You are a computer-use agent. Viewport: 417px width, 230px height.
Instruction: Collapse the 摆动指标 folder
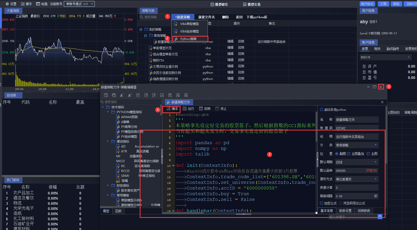click(x=108, y=141)
